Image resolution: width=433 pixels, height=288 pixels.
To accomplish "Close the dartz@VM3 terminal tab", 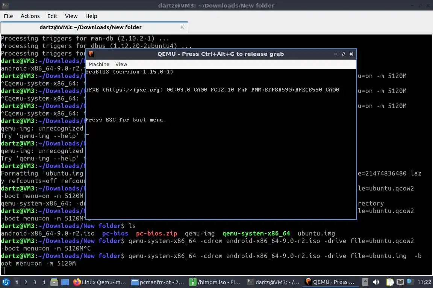I will tap(182, 27).
